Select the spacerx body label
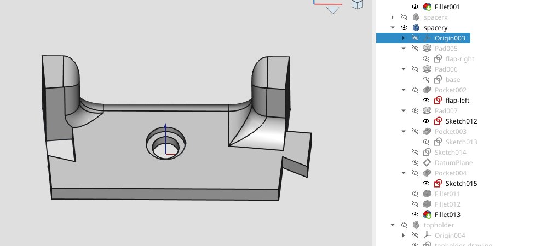The image size is (541, 246). coord(435,17)
